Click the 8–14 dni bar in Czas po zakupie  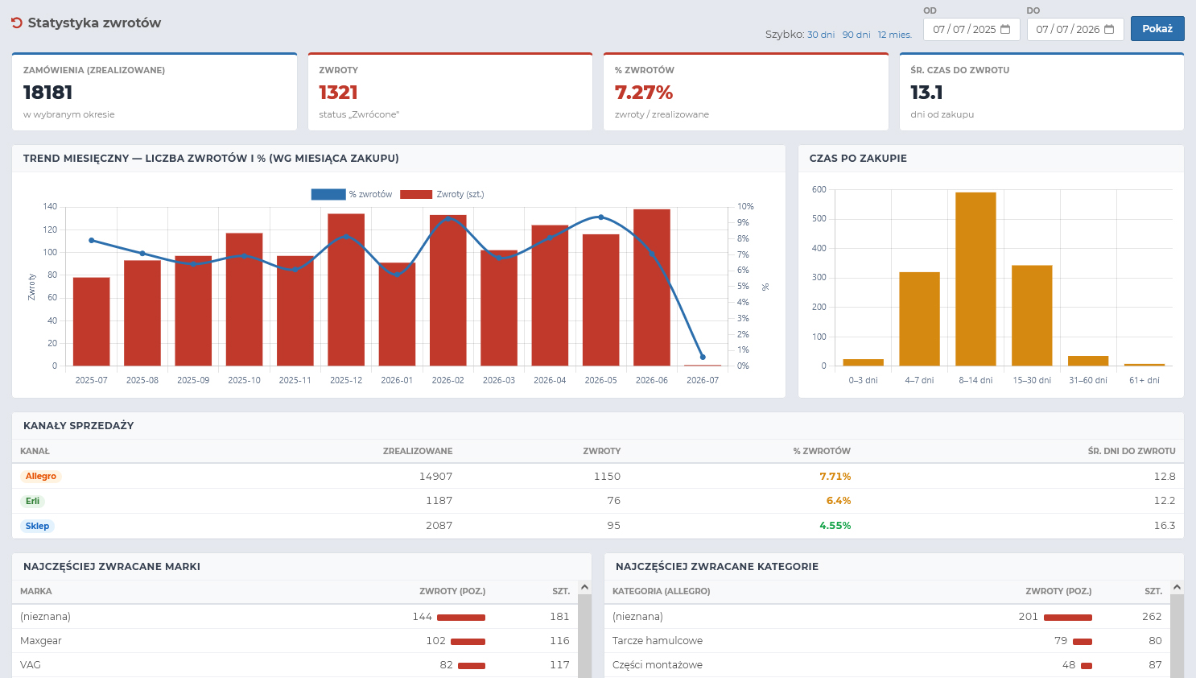(x=975, y=279)
